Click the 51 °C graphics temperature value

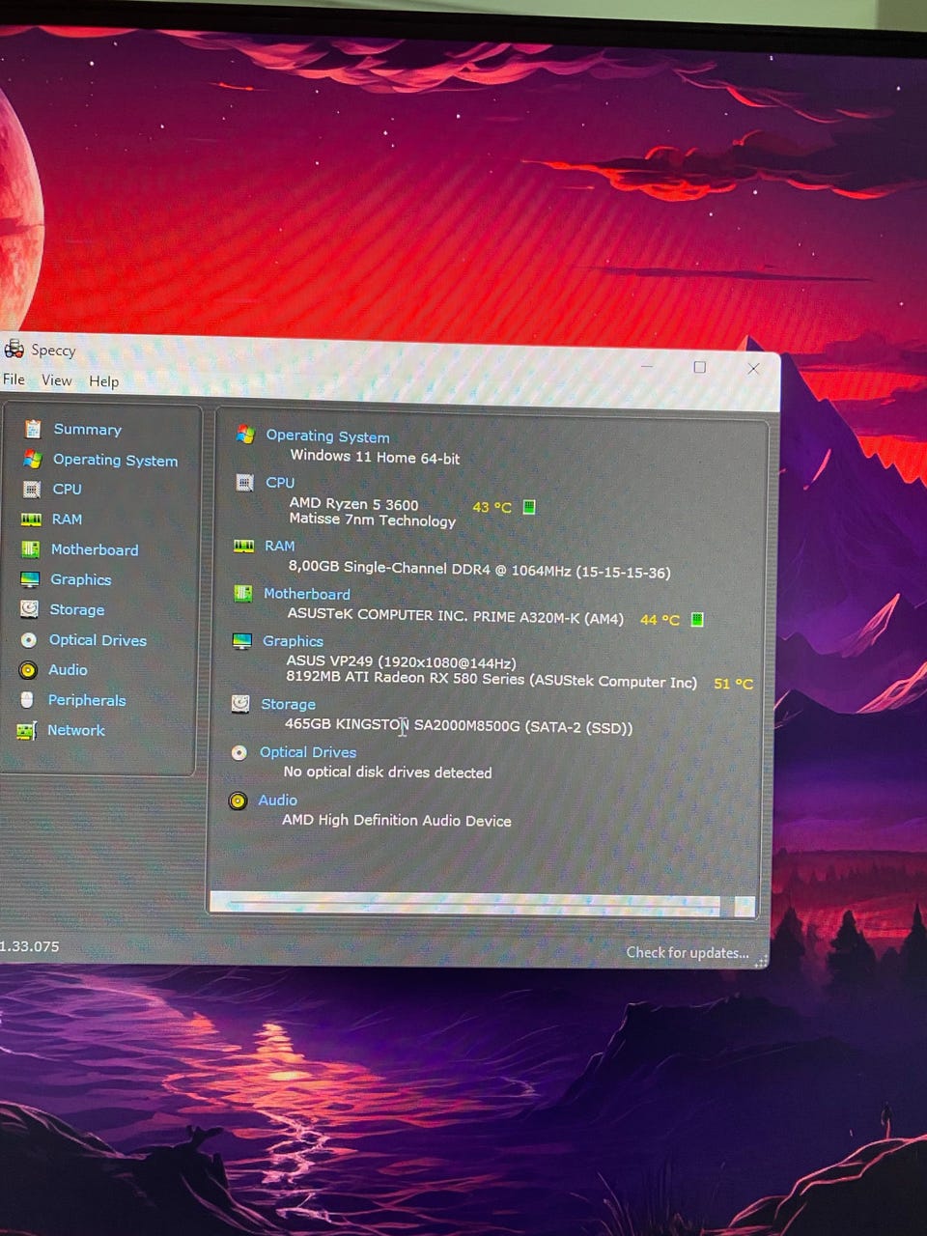pos(733,684)
